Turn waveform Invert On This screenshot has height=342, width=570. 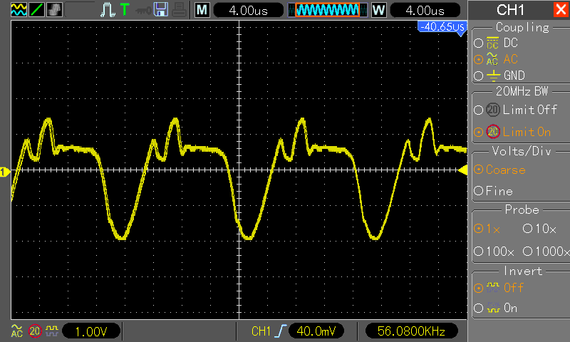click(x=502, y=309)
